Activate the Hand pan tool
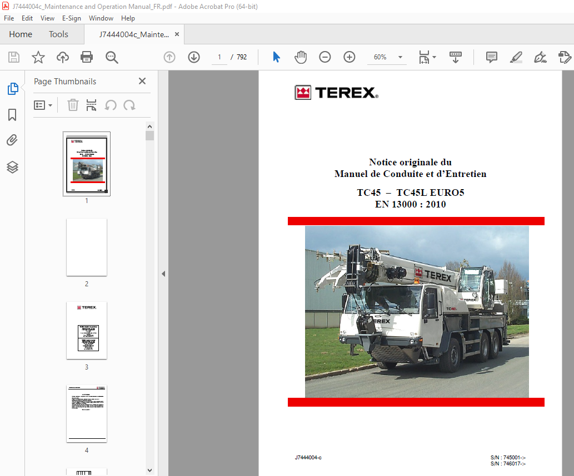 pos(301,57)
